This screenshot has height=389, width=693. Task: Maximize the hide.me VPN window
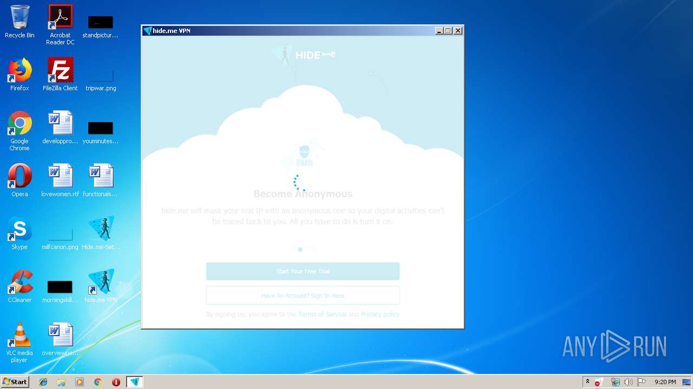point(448,31)
